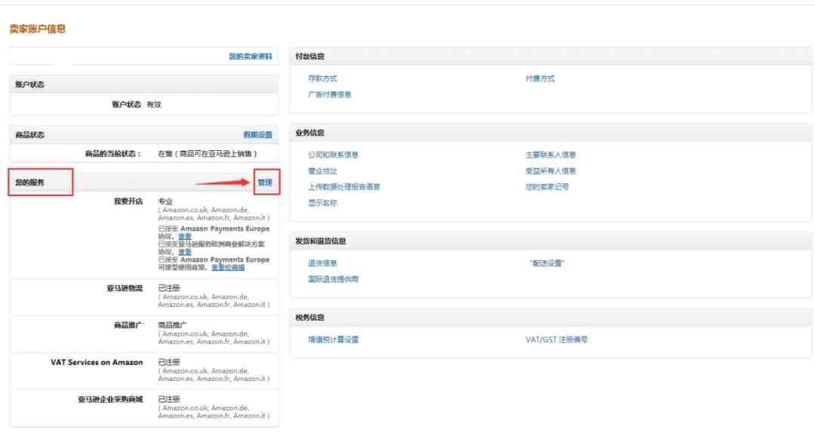
Task: Open 假期设置 in the 商品状态 header
Action: point(258,134)
